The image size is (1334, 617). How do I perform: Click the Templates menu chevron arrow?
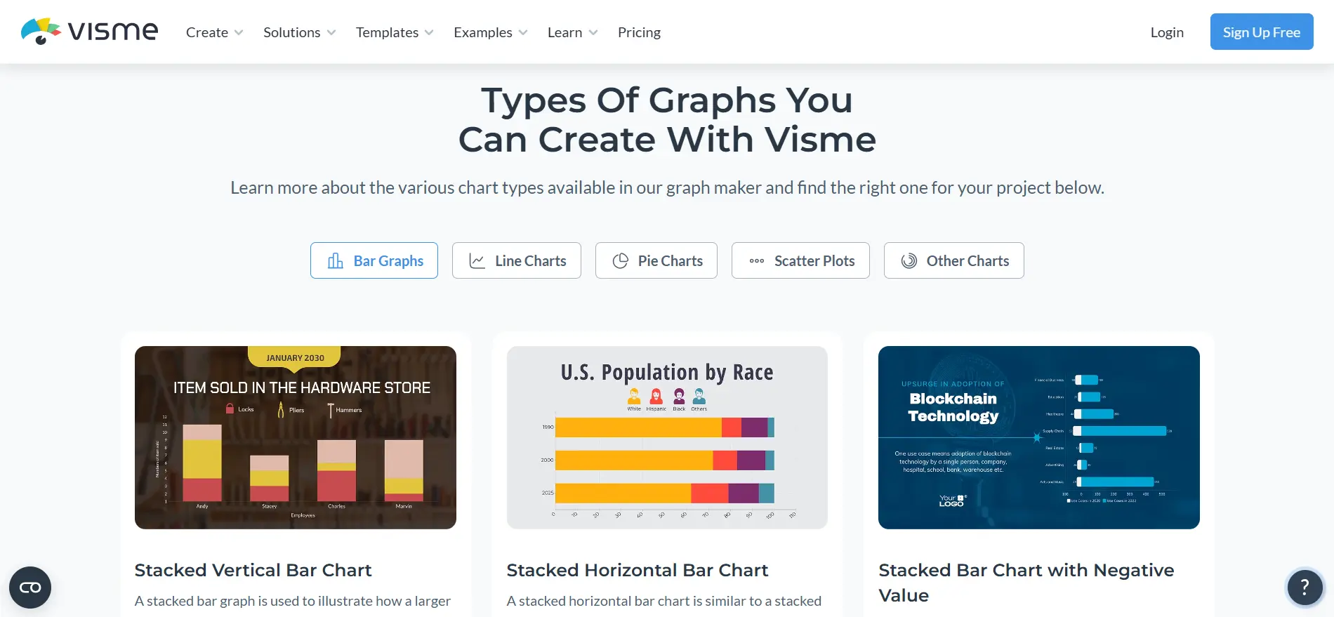click(430, 32)
